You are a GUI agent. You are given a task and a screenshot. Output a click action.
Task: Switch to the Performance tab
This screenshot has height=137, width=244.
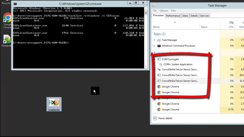click(173, 16)
